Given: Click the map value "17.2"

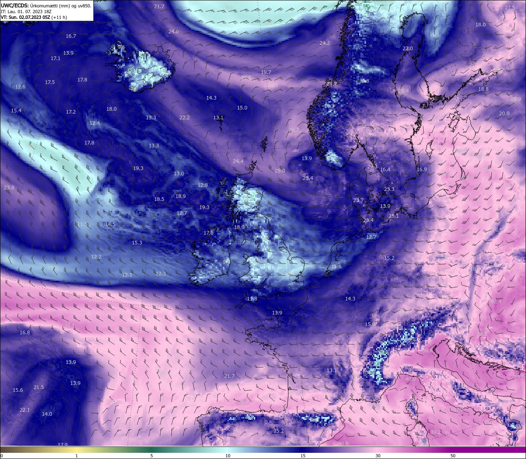Looking at the screenshot, I should tap(71, 112).
